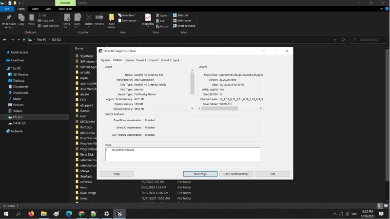Switch to the Sound 3 tab
This screenshot has width=390, height=219.
pos(166,60)
